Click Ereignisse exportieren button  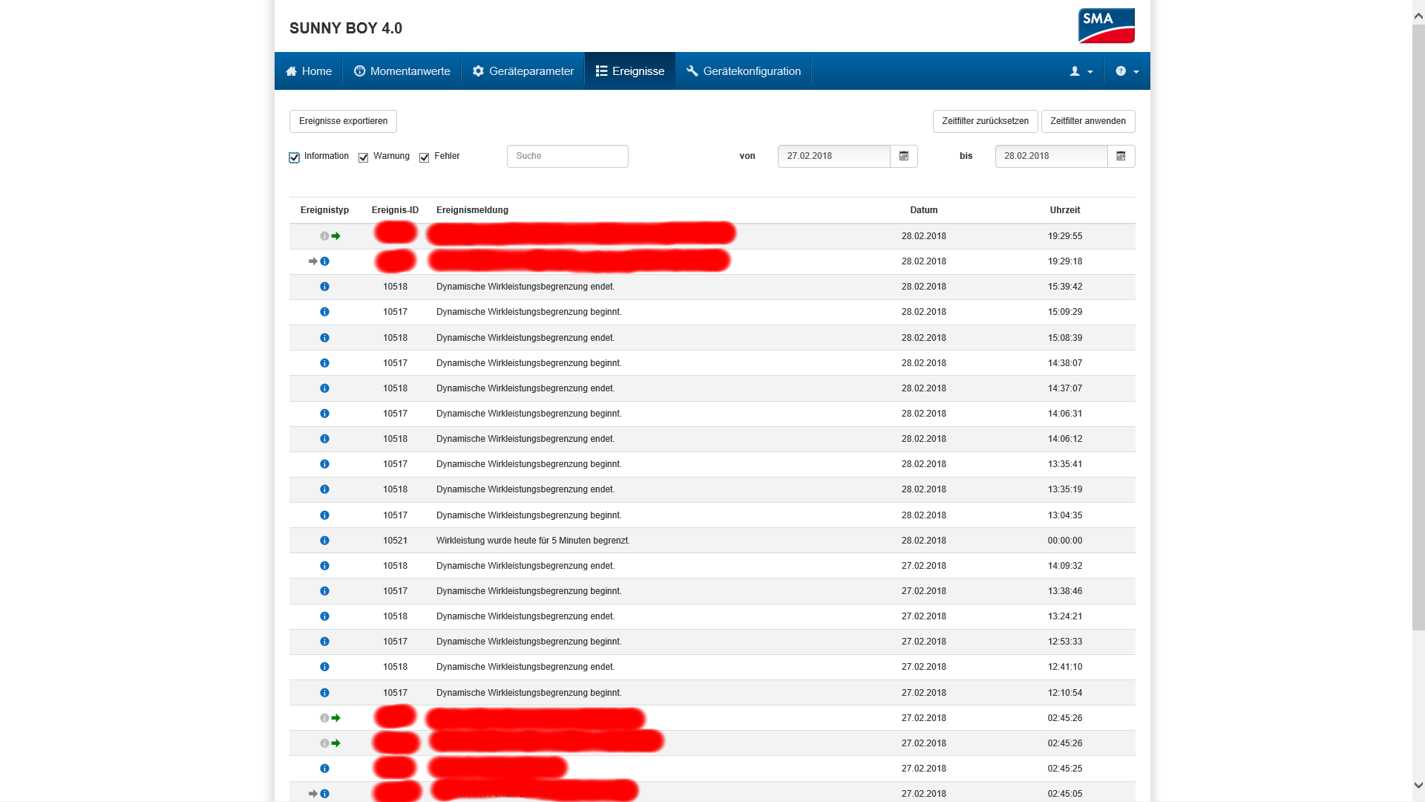[x=343, y=121]
